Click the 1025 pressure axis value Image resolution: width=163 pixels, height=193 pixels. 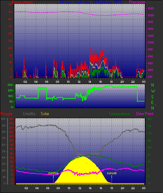(x=151, y=8)
